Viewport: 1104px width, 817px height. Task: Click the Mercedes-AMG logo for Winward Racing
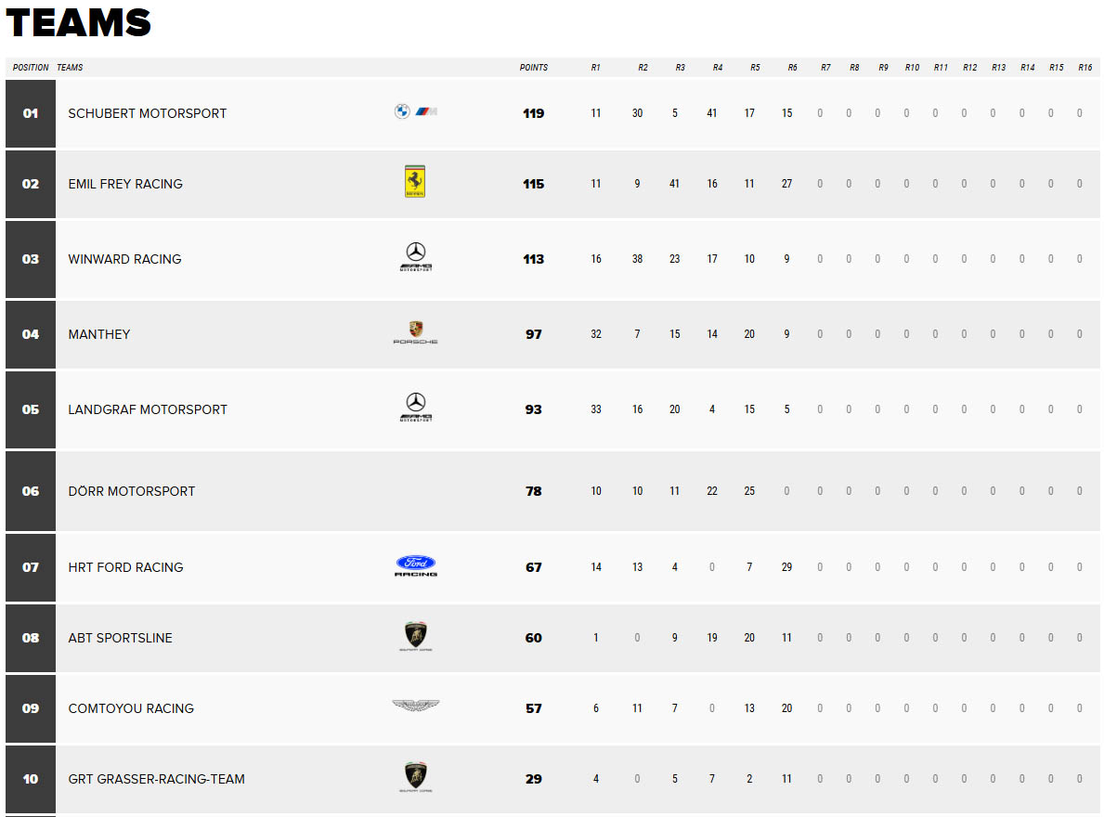[x=416, y=257]
